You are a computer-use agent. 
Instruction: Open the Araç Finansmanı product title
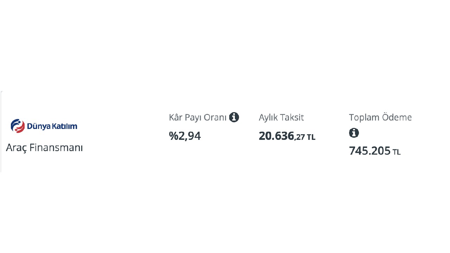(x=44, y=148)
